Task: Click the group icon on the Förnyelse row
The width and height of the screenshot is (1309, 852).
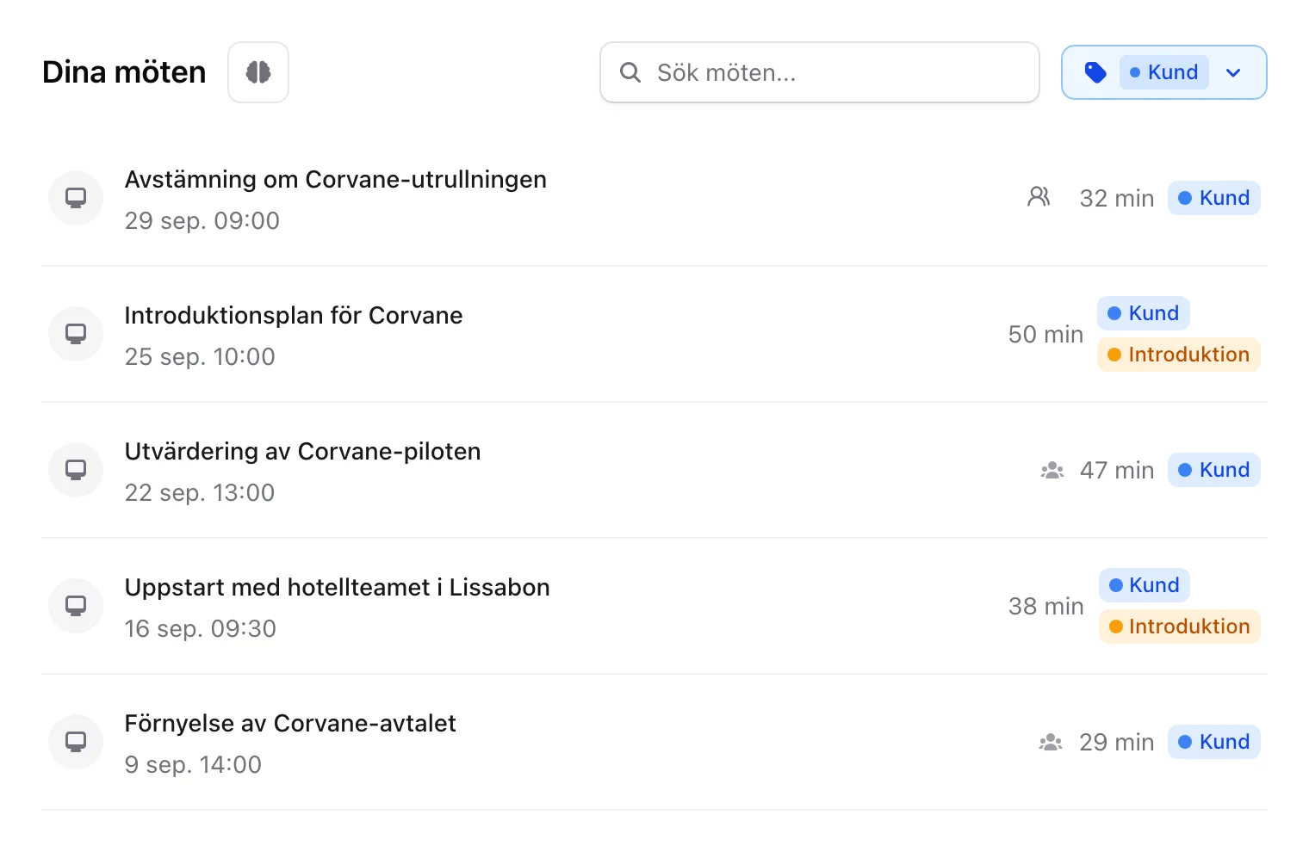Action: tap(1051, 742)
